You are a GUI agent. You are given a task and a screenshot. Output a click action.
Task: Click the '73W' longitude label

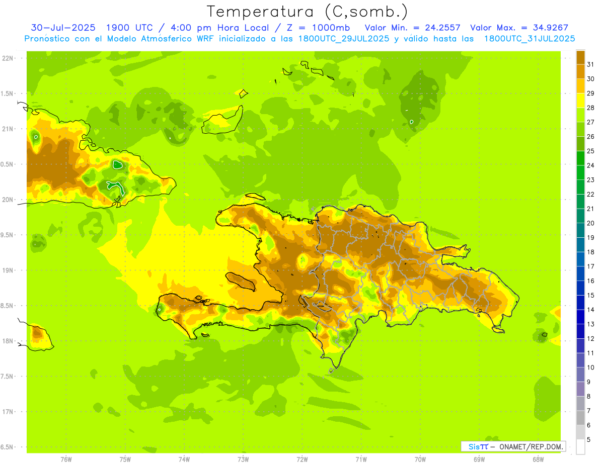coord(243,459)
